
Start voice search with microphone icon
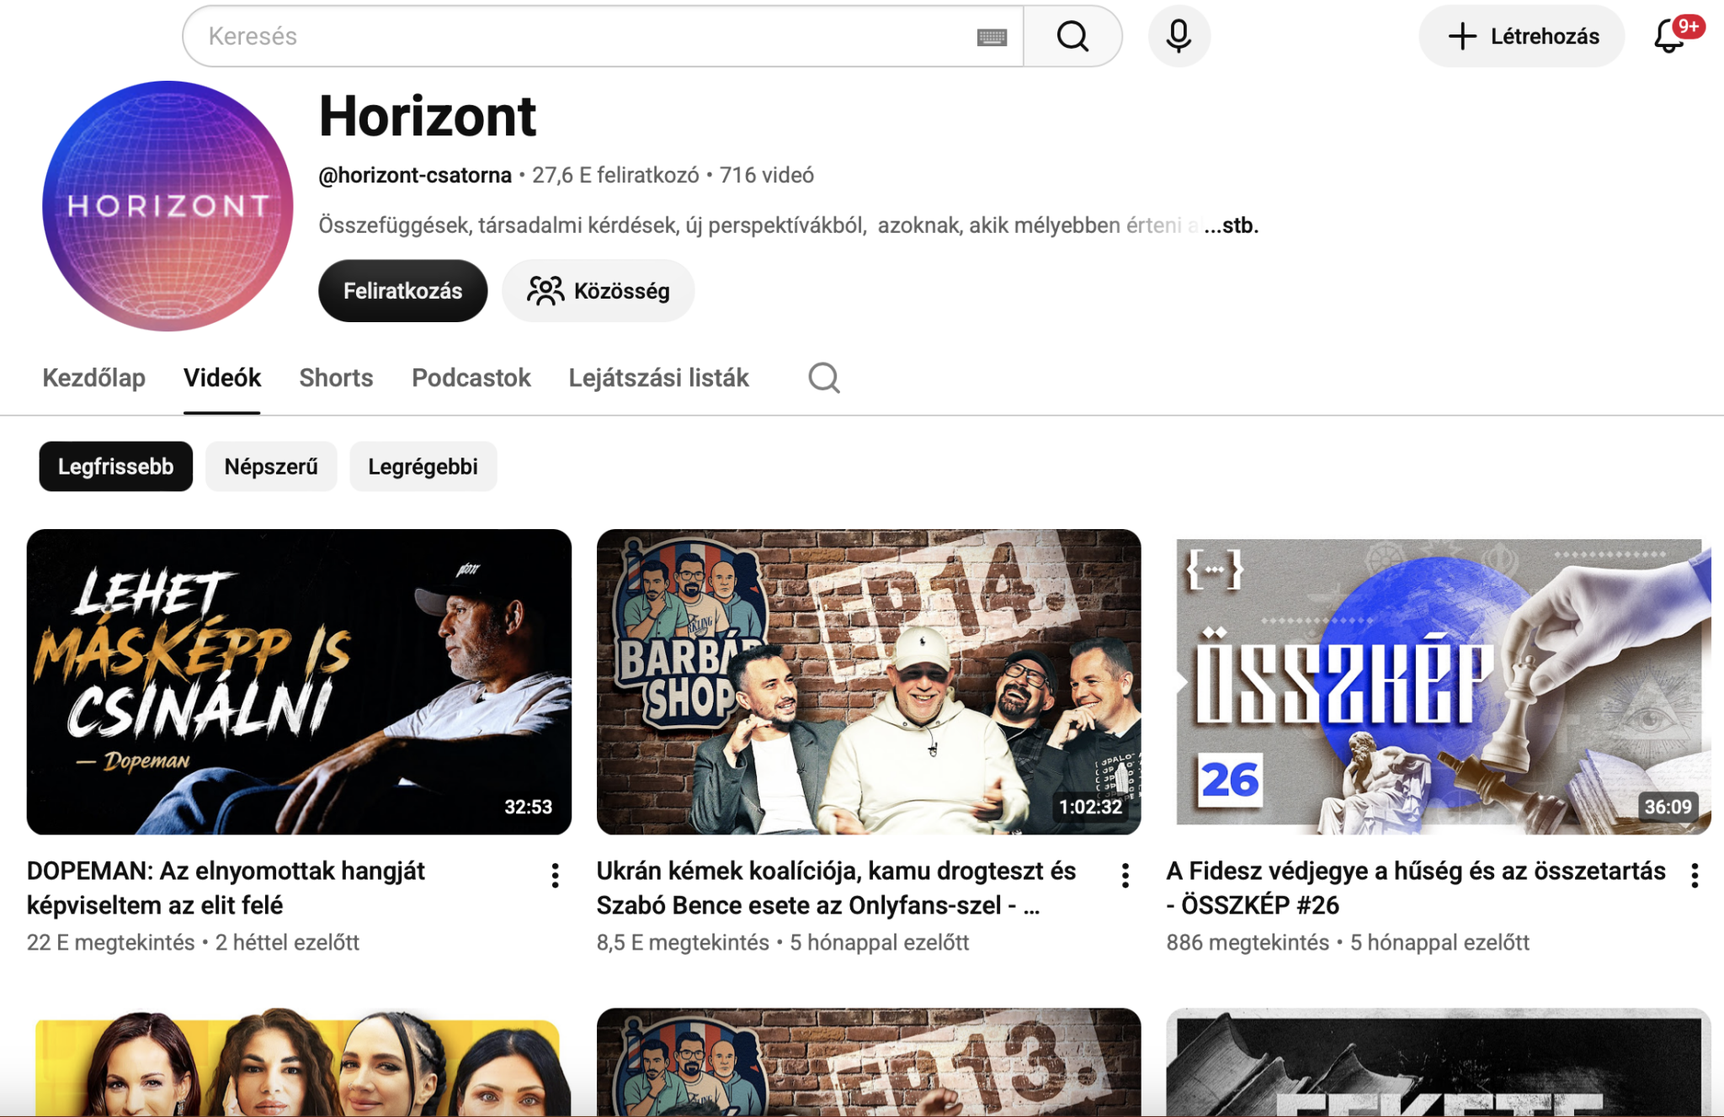coord(1179,36)
